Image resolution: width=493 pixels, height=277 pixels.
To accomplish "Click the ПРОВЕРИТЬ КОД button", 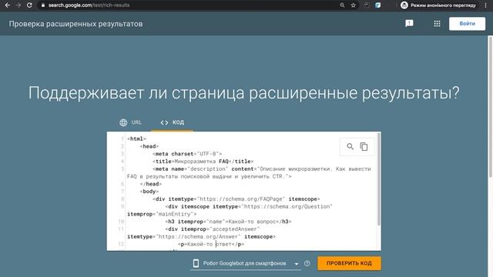I will pyautogui.click(x=349, y=263).
